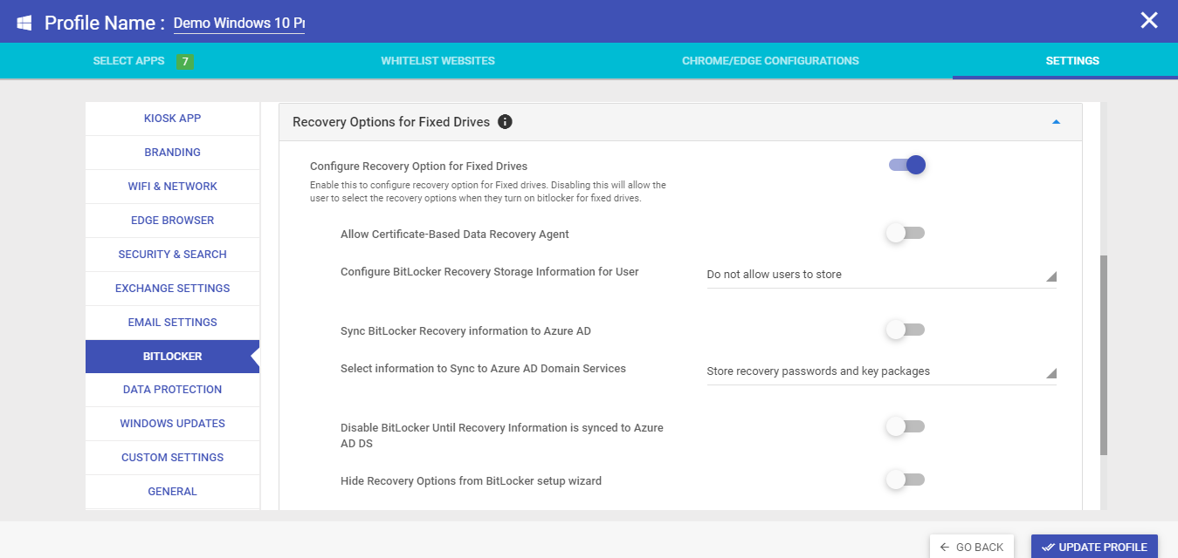1178x558 pixels.
Task: Open info icon beside Recovery Options heading
Action: click(x=505, y=122)
